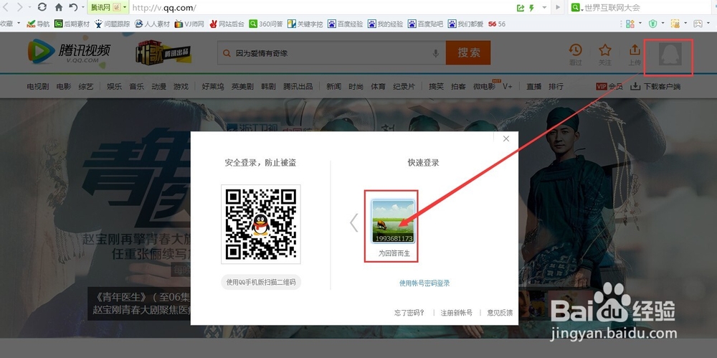Click the browser forward arrow
717x358 pixels.
click(19, 7)
